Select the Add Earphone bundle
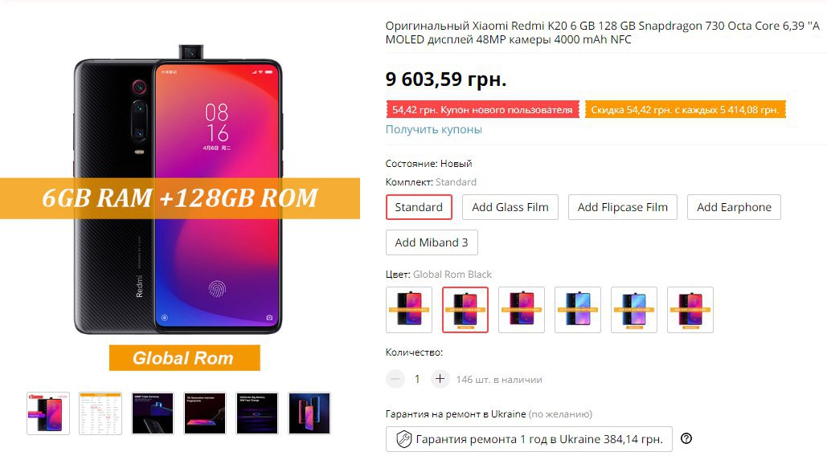 click(734, 207)
